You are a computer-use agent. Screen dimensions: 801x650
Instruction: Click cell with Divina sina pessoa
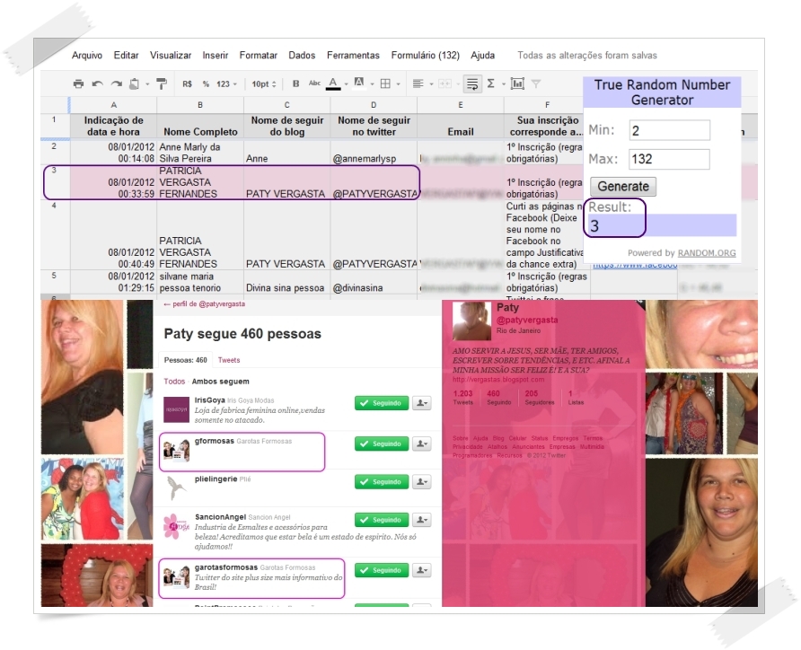click(x=286, y=283)
